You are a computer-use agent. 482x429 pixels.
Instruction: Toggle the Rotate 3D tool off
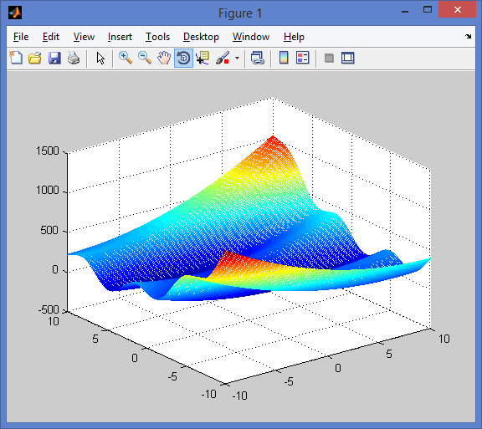(183, 58)
